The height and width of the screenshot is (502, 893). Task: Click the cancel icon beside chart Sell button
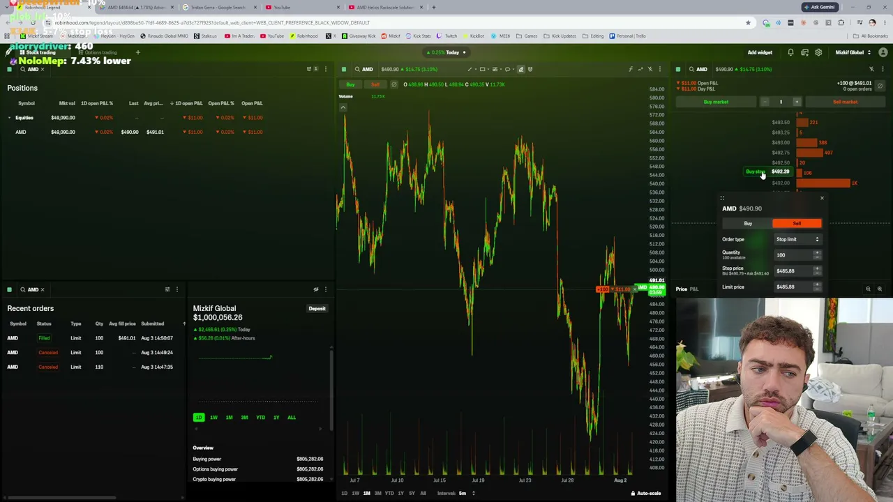pos(393,84)
